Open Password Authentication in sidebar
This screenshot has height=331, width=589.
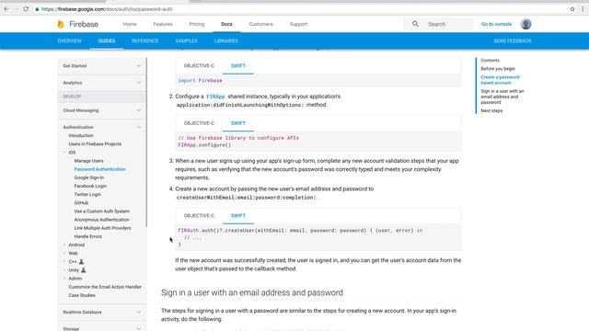click(x=100, y=169)
